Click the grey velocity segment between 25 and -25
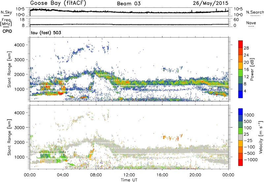Image resolution: width=264 pixels, height=182 pixels. 241,137
